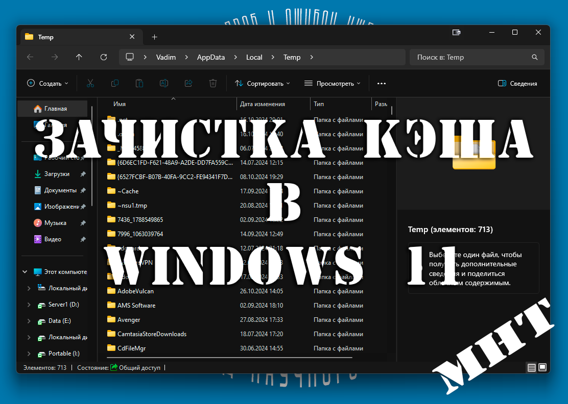Open Музыка music folder
568x404 pixels.
tap(55, 223)
